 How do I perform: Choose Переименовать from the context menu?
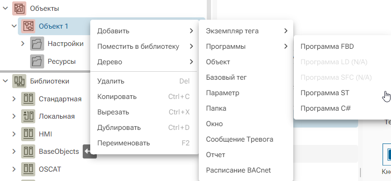(145, 143)
